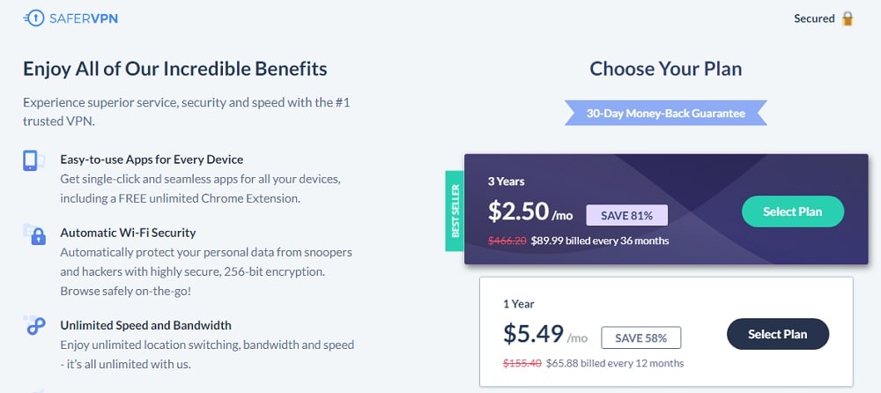Viewport: 881px width, 393px height.
Task: Click the phone devices icon
Action: [x=33, y=160]
